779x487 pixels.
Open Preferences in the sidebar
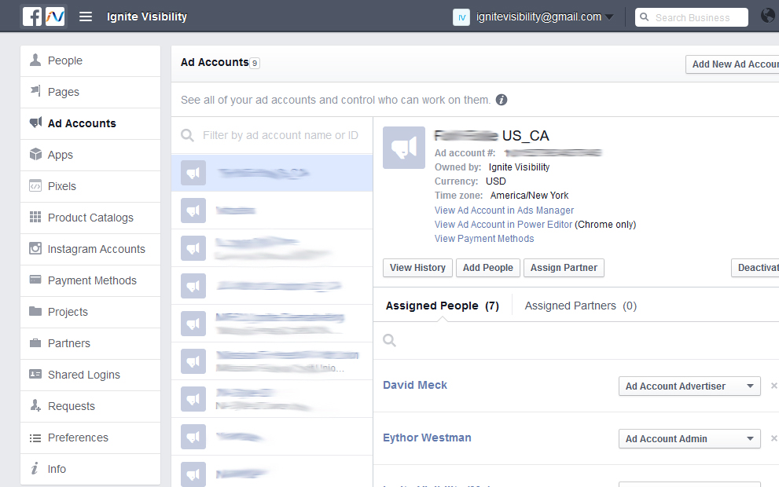coord(90,438)
